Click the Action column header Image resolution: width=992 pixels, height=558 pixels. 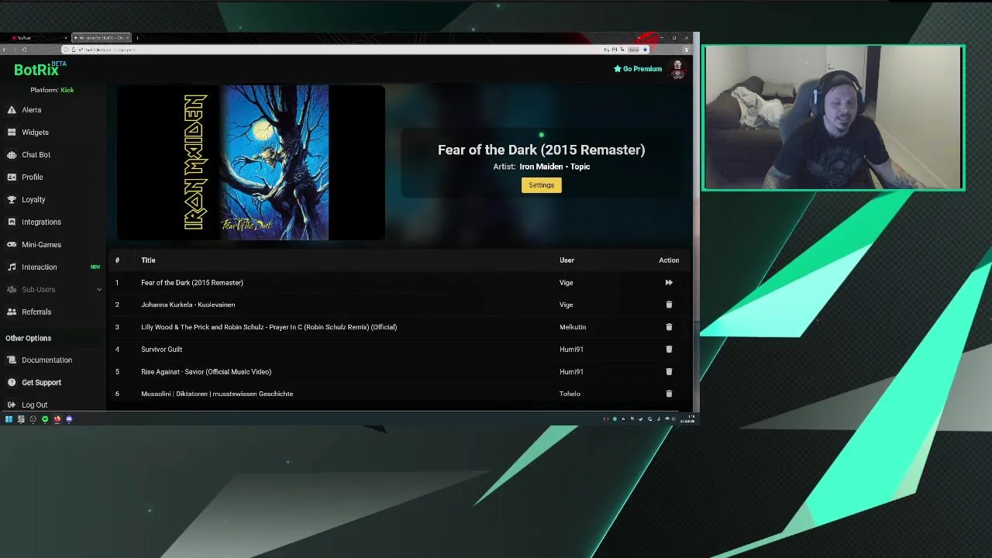point(669,260)
